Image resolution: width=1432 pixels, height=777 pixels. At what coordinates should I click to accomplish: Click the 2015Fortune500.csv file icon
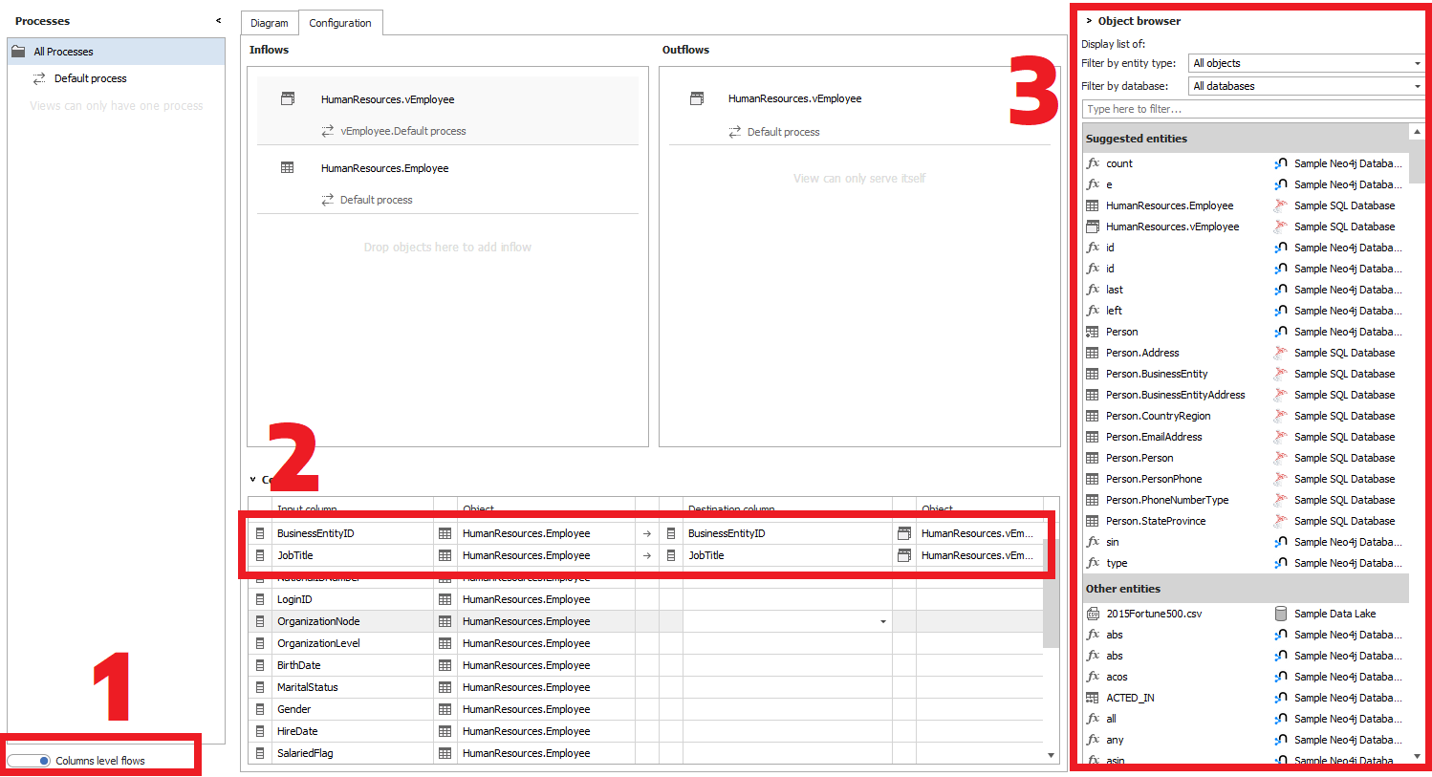1093,614
